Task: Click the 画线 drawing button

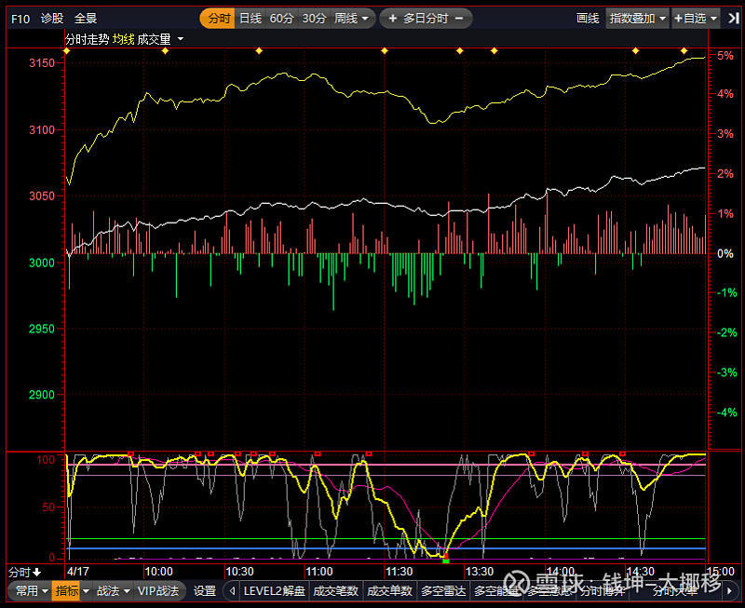Action: (588, 19)
